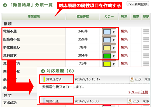This screenshot has width=153, height=107.
Task: Click 編集 link in the 71件 row
Action: [124, 63]
